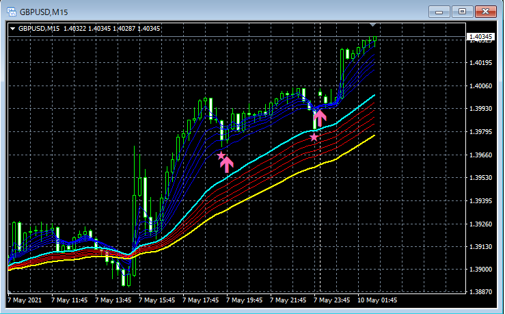505x314 pixels.
Task: Click the price scale value 1.39260
Action: click(481, 224)
